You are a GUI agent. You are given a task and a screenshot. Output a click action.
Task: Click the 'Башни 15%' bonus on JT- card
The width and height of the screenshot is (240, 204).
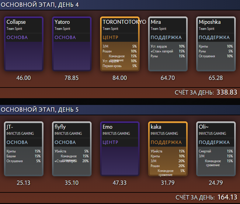24,156
